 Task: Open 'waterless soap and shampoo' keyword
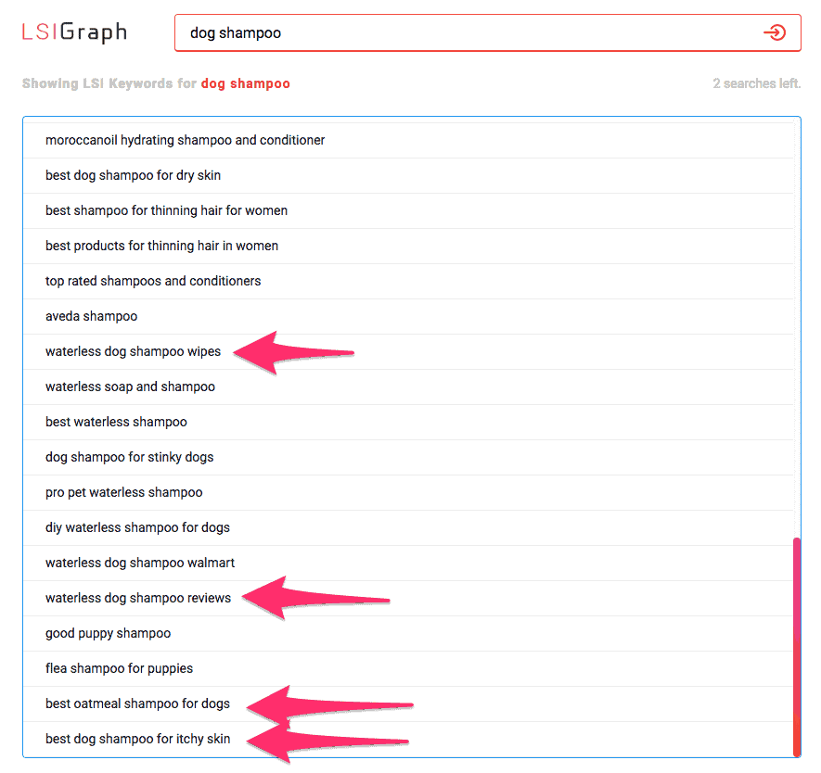(130, 386)
